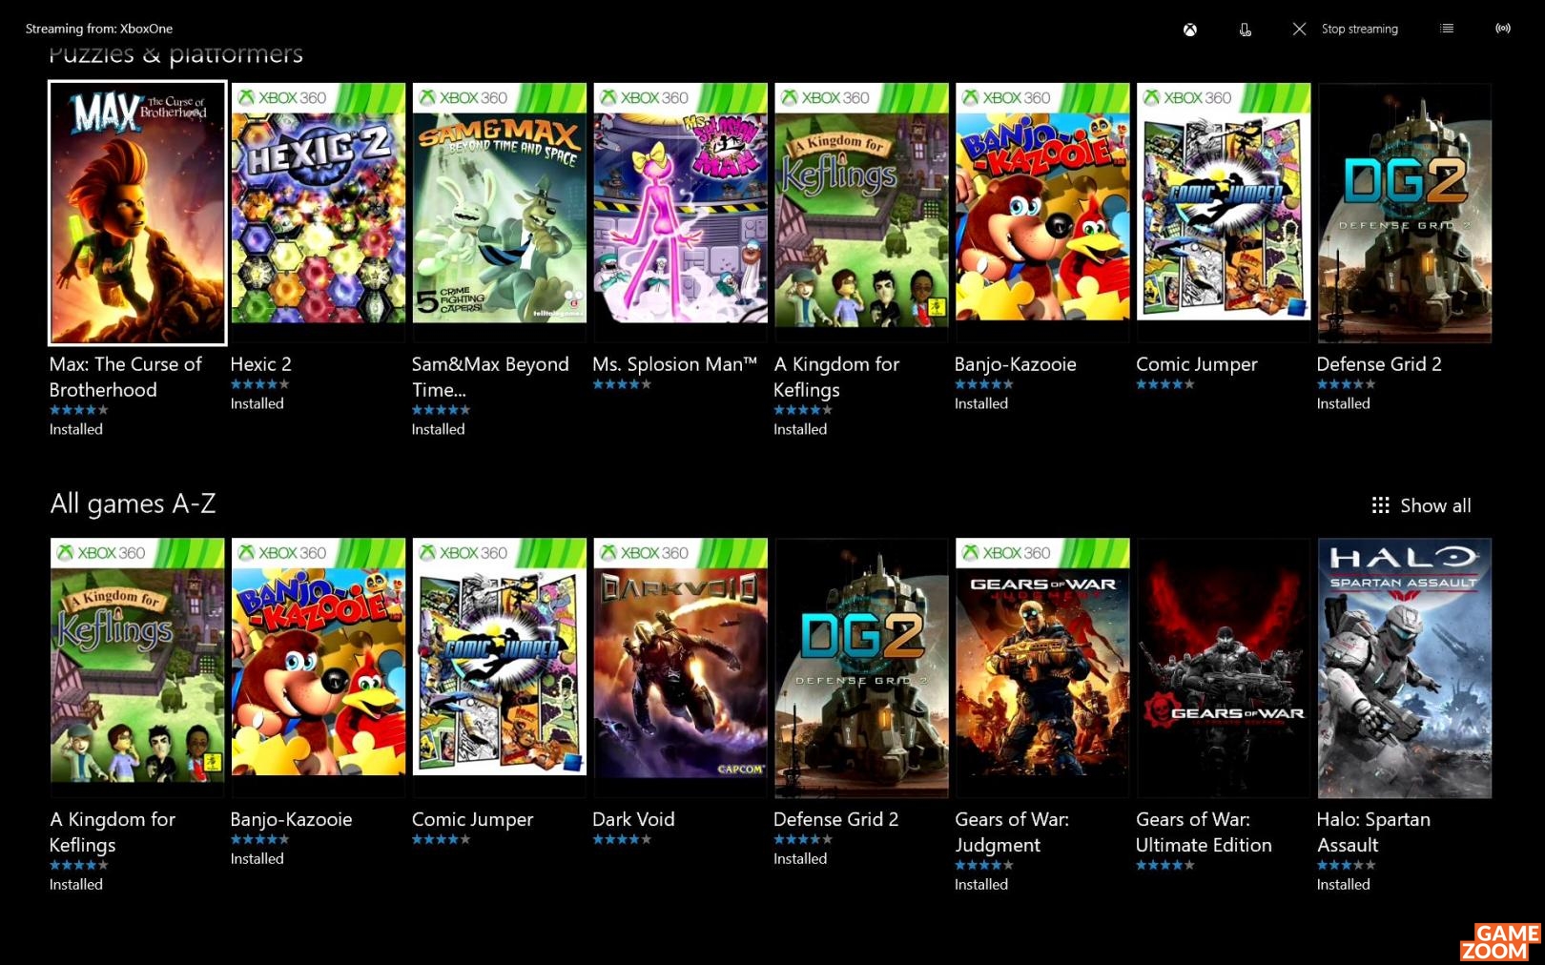Viewport: 1545px width, 965px height.
Task: Click the X icon beside Stop streaming
Action: (1299, 30)
